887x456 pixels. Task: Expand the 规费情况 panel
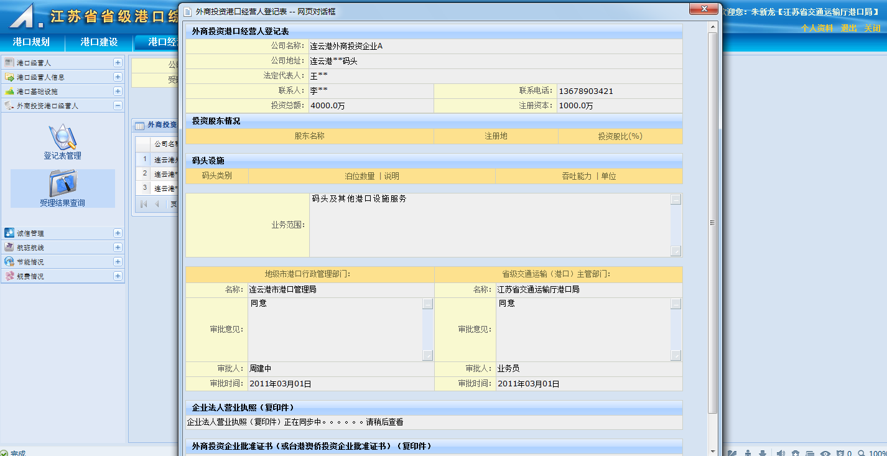tap(118, 276)
